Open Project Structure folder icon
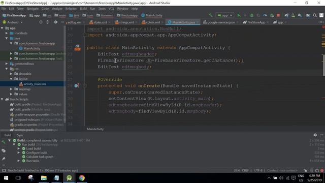This screenshot has width=325, height=183. pos(308,15)
